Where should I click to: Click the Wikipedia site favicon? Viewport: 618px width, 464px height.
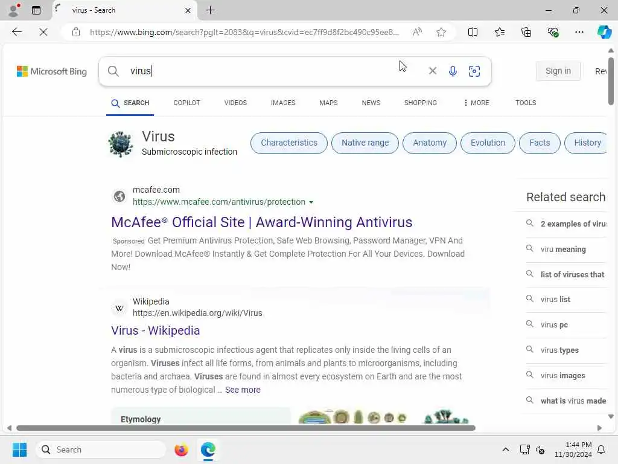pyautogui.click(x=119, y=308)
